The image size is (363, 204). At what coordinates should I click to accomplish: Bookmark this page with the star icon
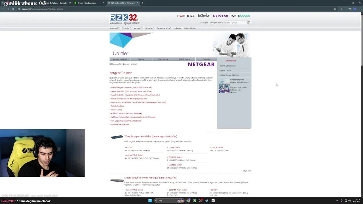tap(335, 9)
